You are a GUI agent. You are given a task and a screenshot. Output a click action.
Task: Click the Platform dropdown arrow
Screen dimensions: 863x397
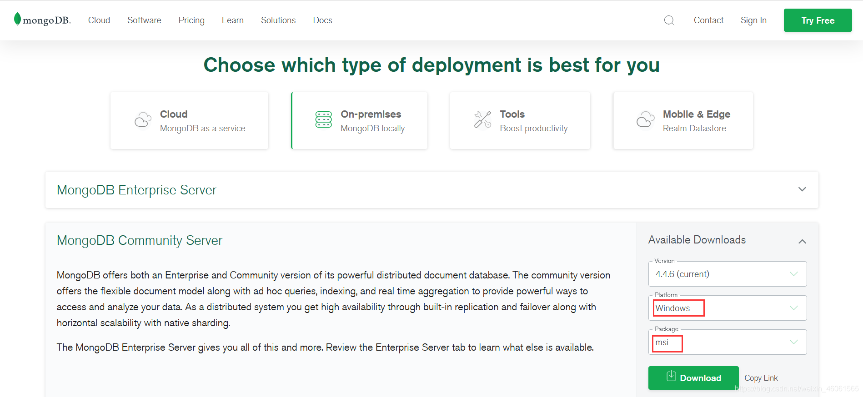click(x=794, y=308)
